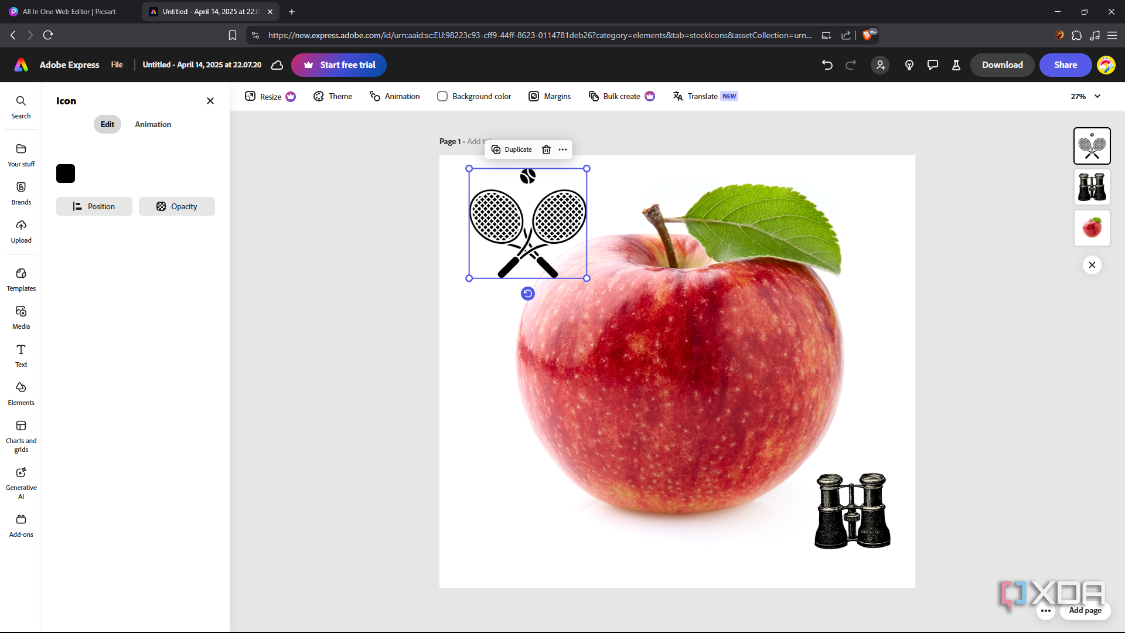This screenshot has height=633, width=1125.
Task: Select the apple layer thumbnail
Action: [1092, 228]
